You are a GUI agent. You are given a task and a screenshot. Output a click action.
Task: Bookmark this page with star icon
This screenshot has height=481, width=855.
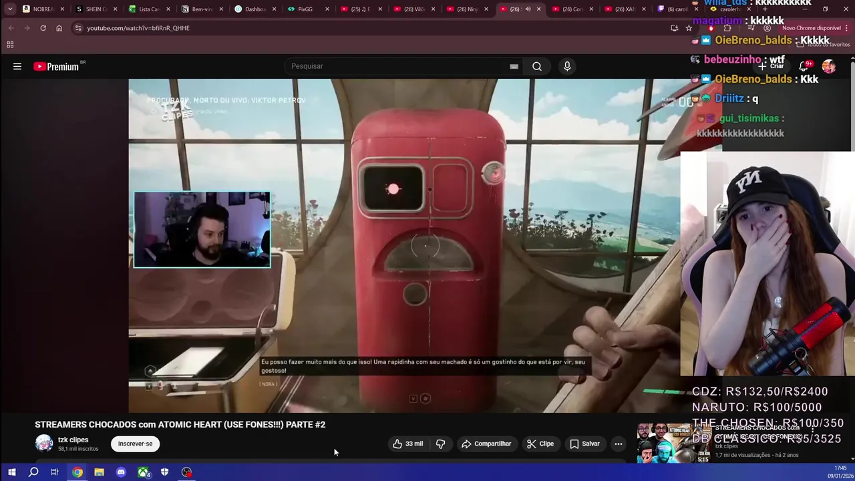689,28
